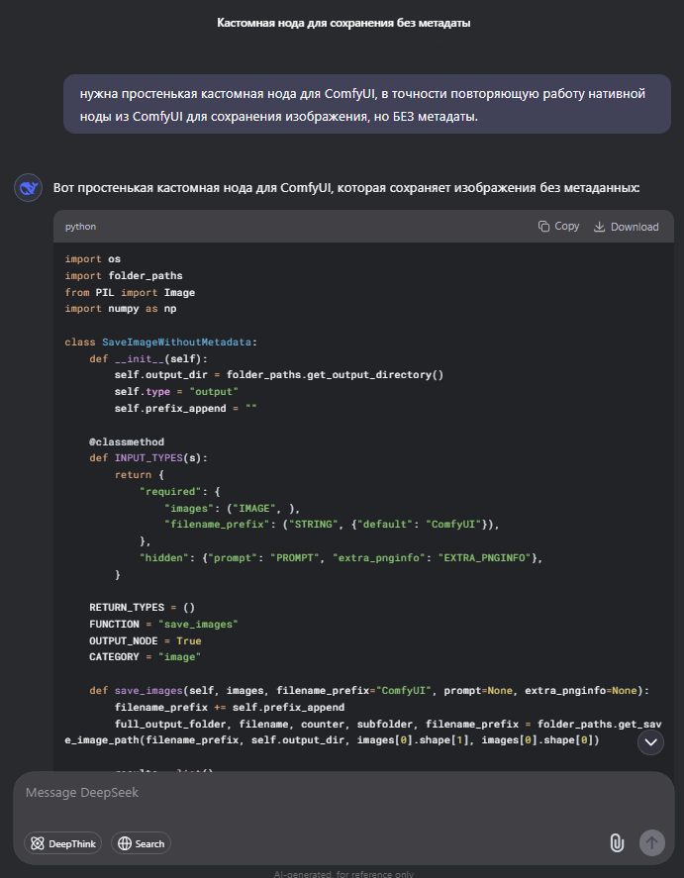Click the class name SaveImageWithoutMetadata

pos(176,342)
